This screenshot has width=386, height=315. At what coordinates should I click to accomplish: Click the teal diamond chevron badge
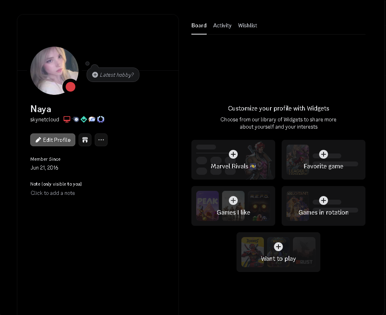pos(84,119)
